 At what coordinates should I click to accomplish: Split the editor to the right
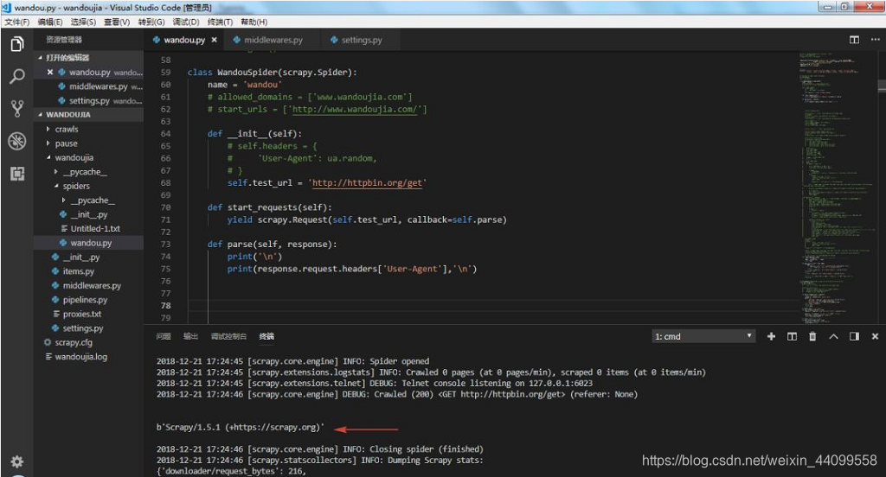(854, 40)
